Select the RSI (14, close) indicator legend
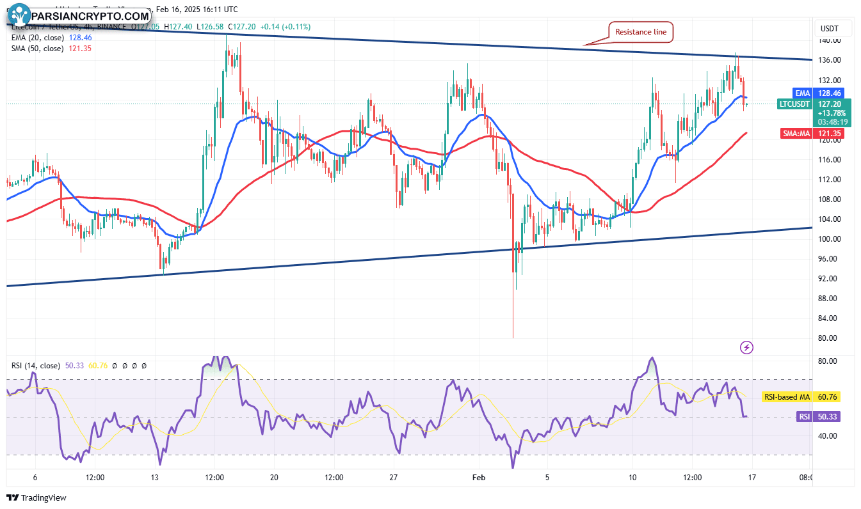 (36, 366)
